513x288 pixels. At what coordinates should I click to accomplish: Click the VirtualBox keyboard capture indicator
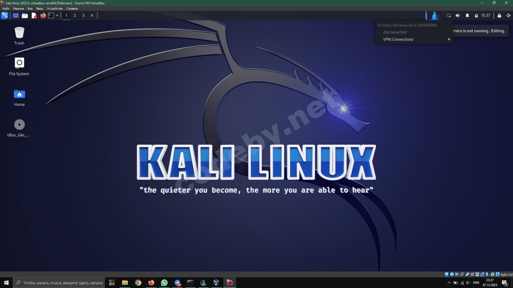(498, 274)
